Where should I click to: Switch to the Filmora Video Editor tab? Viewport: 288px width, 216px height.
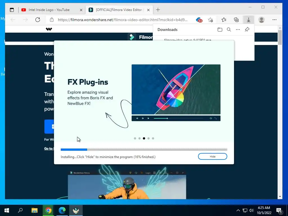coord(119,10)
